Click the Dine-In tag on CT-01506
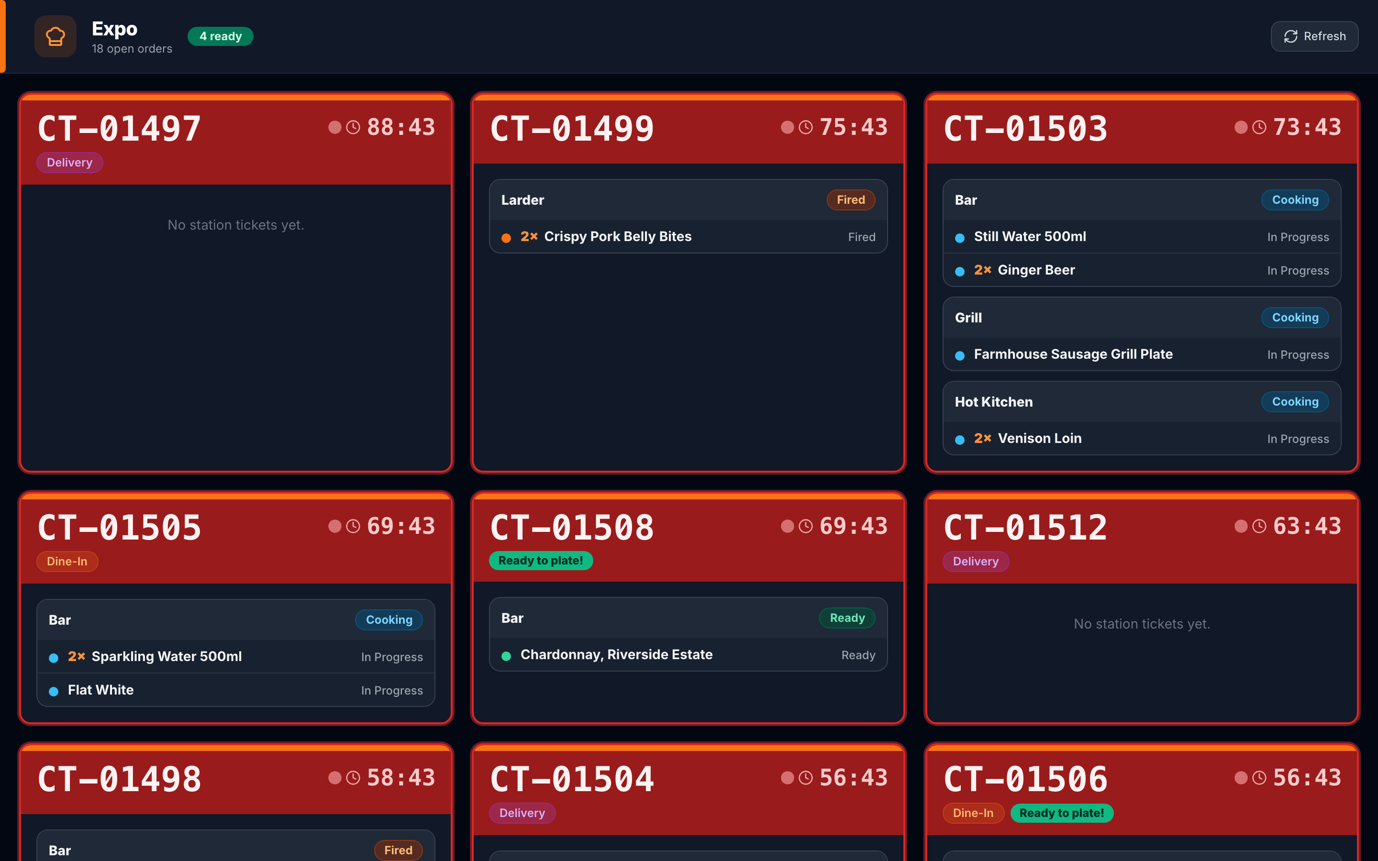The width and height of the screenshot is (1378, 861). pyautogui.click(x=973, y=813)
